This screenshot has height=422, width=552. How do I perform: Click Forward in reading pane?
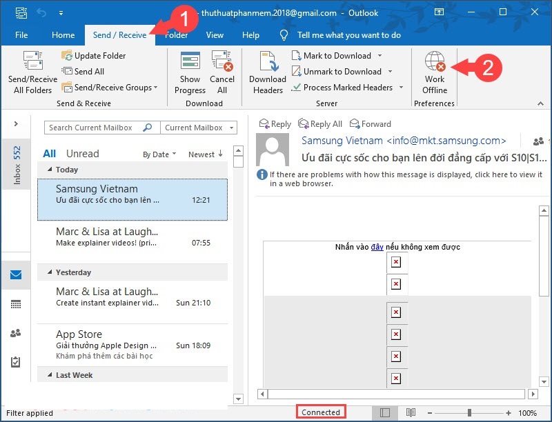click(x=371, y=124)
